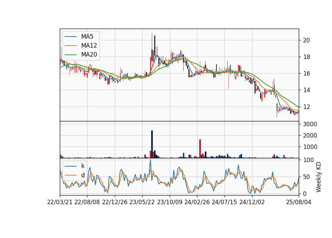Click the tallest volume bar above 2000

coord(152,144)
